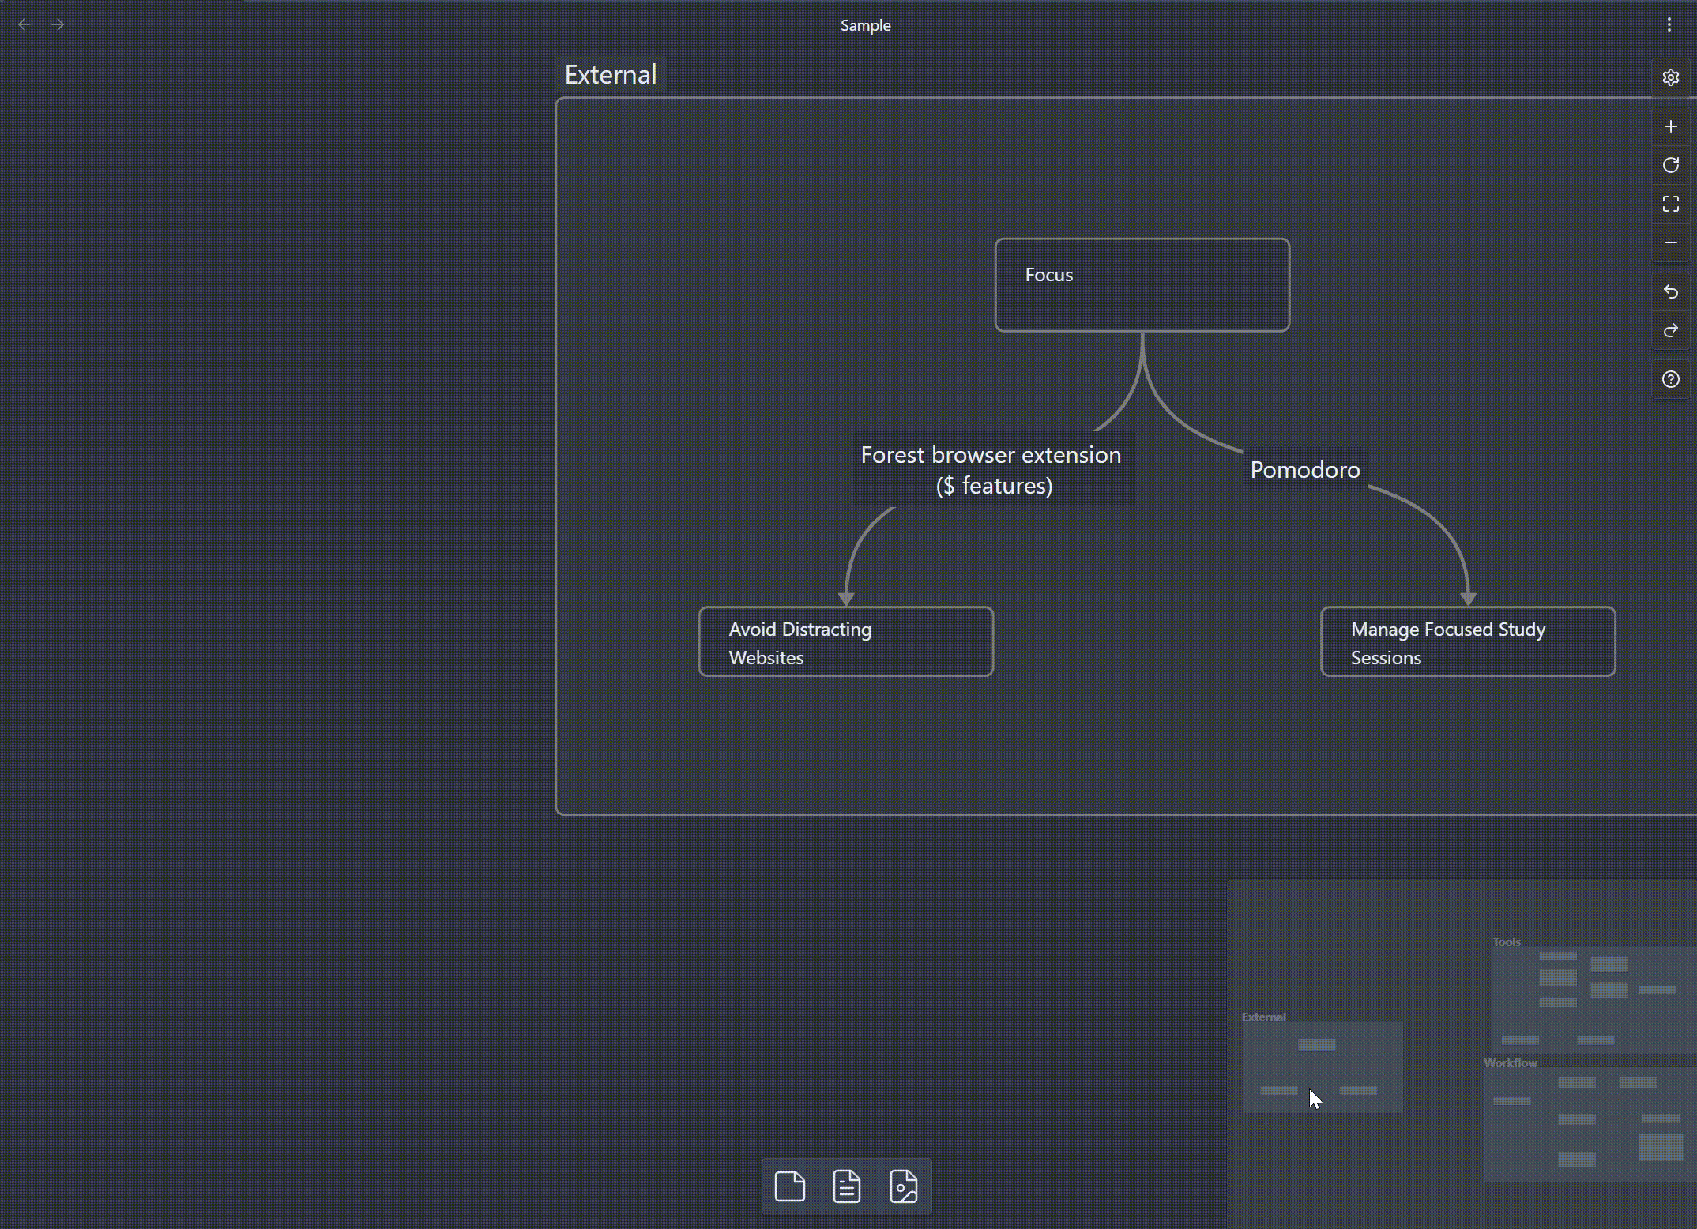
Task: Open canvas help question mark icon
Action: click(1670, 379)
